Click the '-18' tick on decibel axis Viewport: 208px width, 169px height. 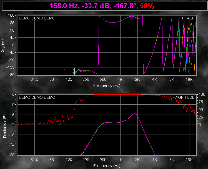coord(11,135)
